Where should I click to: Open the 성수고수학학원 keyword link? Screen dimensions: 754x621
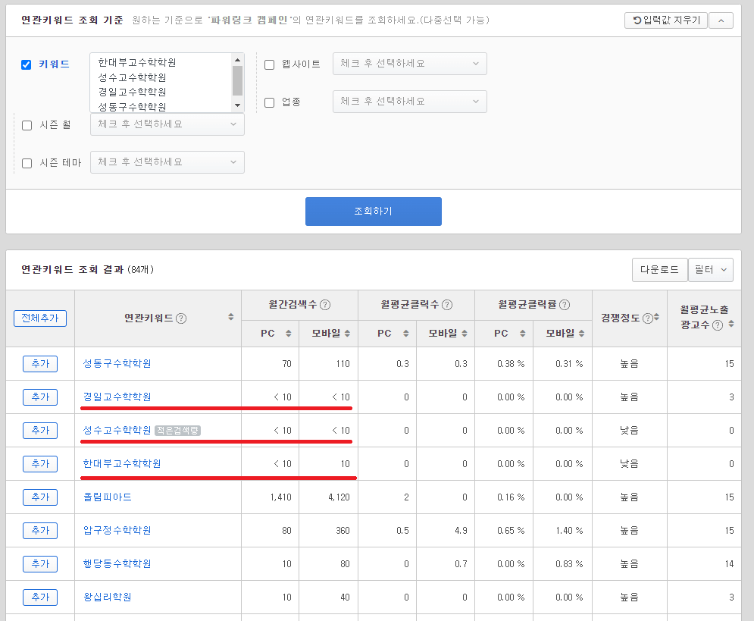[x=117, y=430]
